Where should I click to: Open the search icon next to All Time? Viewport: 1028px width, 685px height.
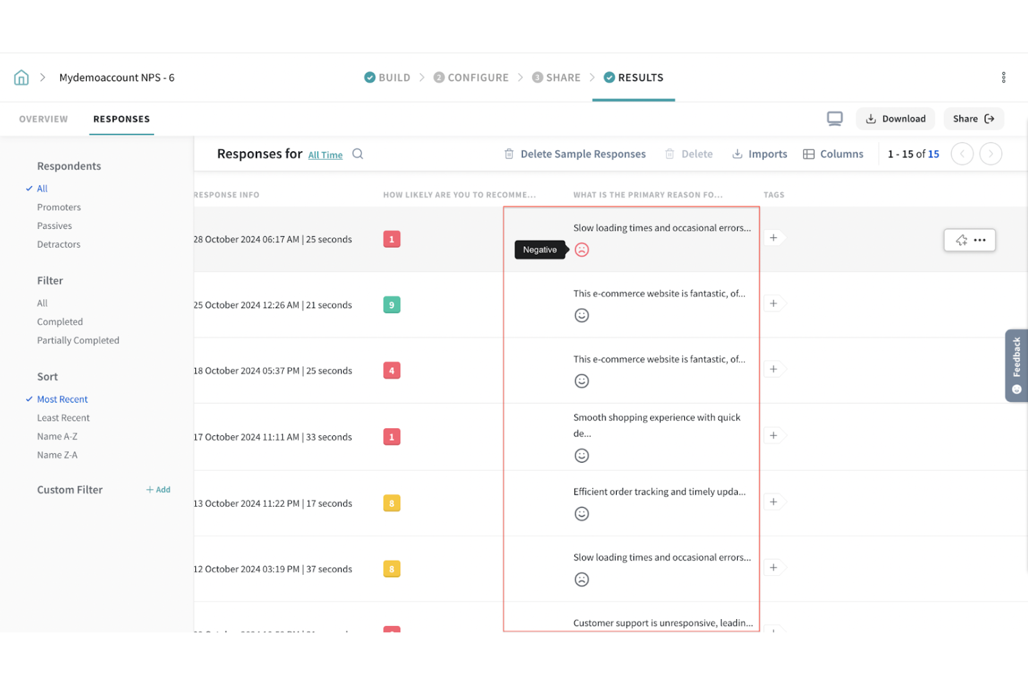pyautogui.click(x=358, y=154)
